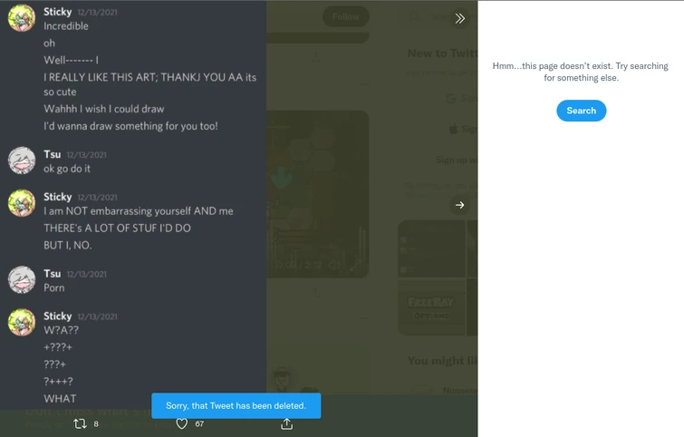Click the dimmed Follow button
This screenshot has height=437, width=684.
coord(345,16)
